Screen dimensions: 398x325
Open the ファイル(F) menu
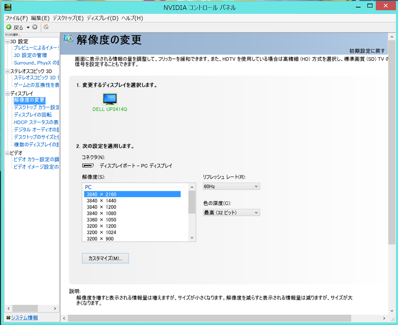(x=16, y=18)
